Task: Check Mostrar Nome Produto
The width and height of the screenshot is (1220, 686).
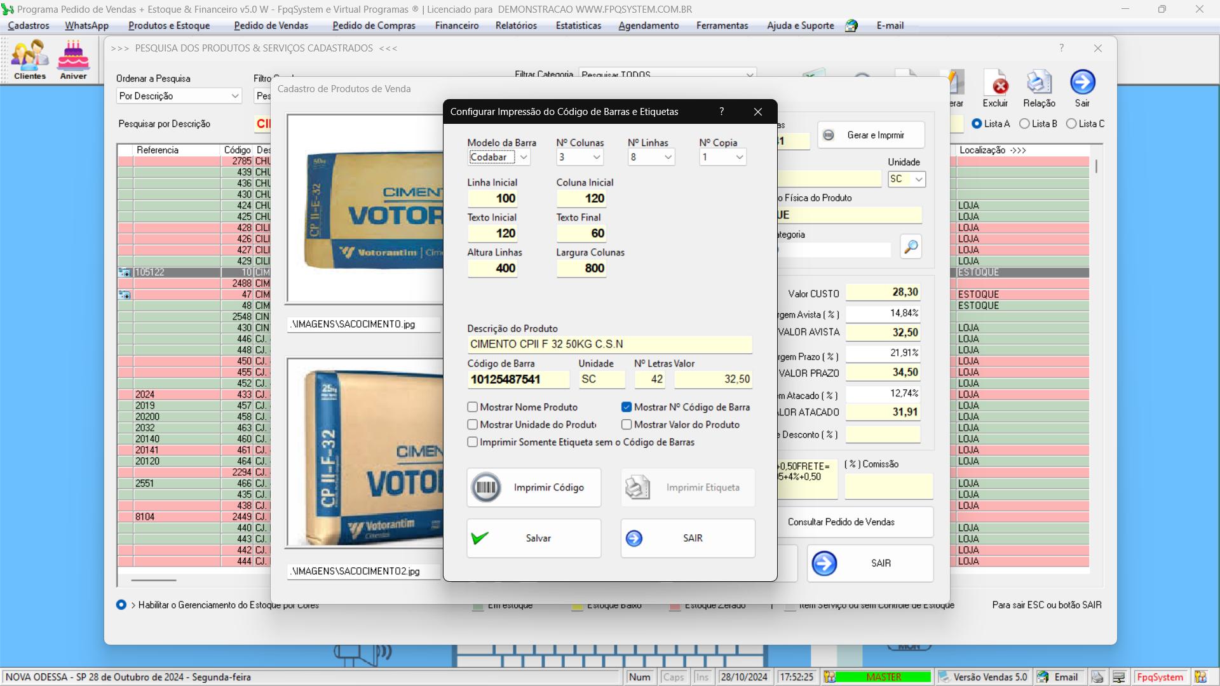Action: [472, 407]
